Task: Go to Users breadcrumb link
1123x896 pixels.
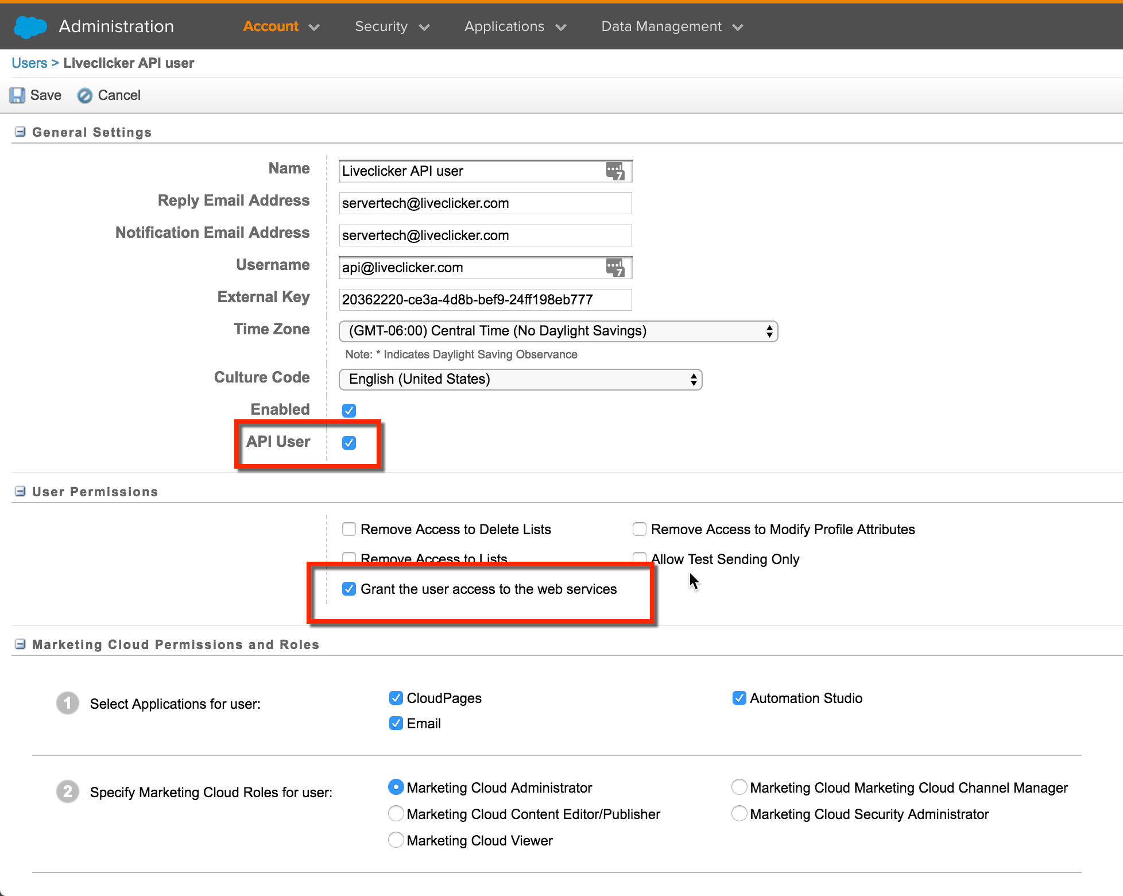Action: pyautogui.click(x=29, y=63)
